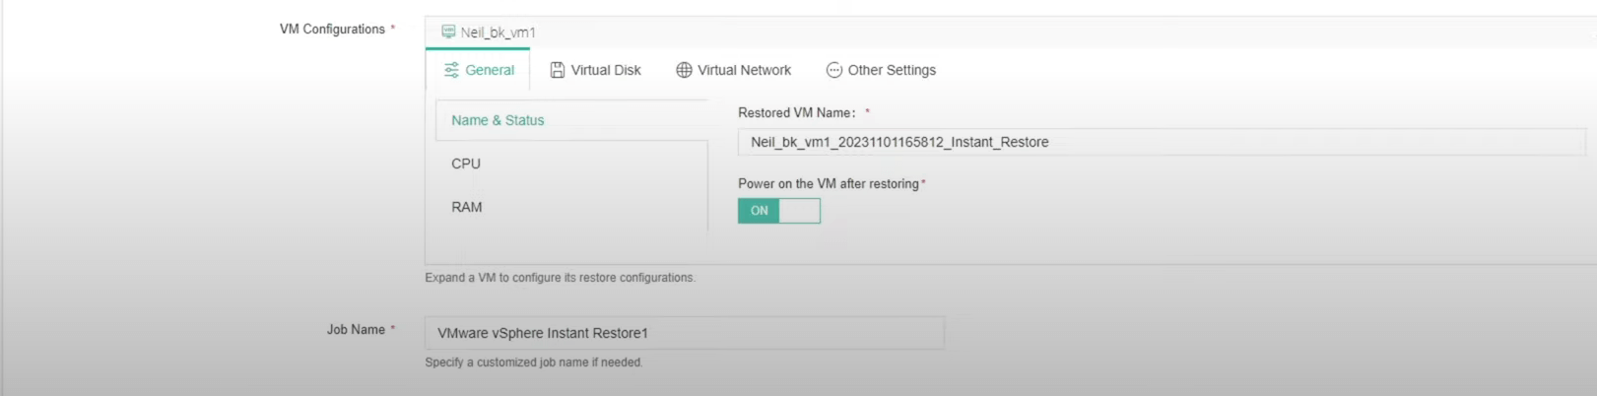Open the Name & Status section
The image size is (1597, 396).
click(571, 120)
